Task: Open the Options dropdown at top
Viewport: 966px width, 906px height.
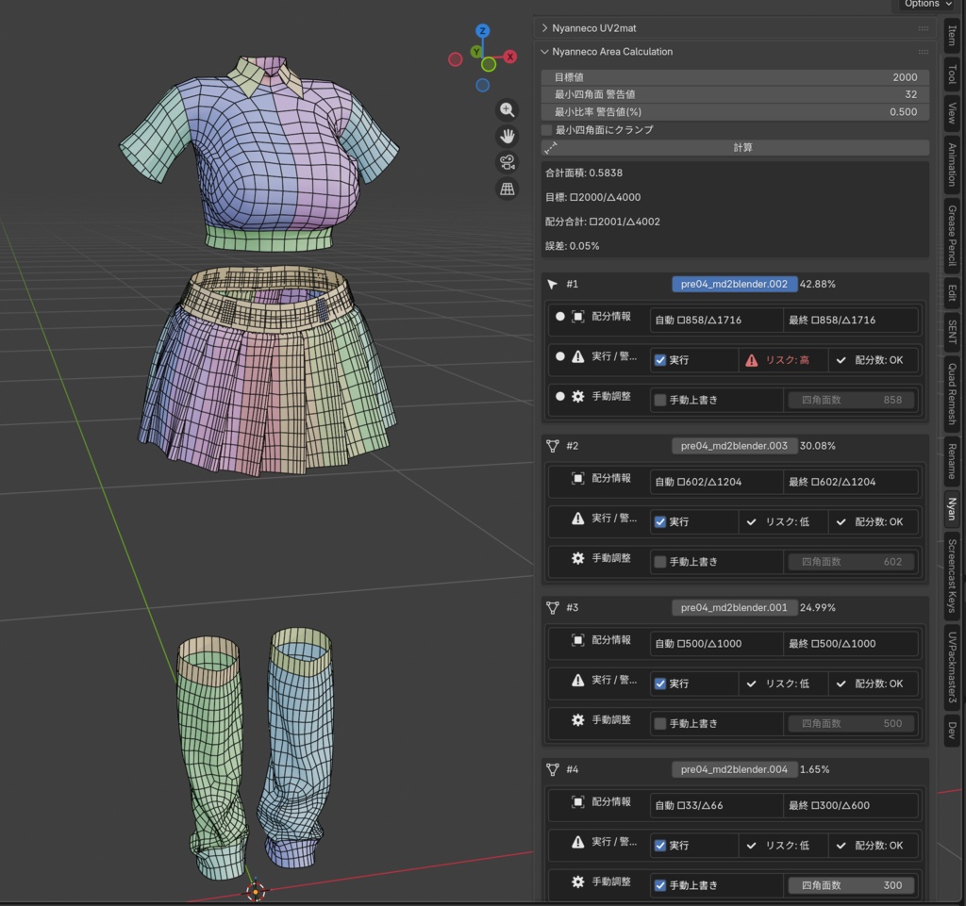Action: 927,5
